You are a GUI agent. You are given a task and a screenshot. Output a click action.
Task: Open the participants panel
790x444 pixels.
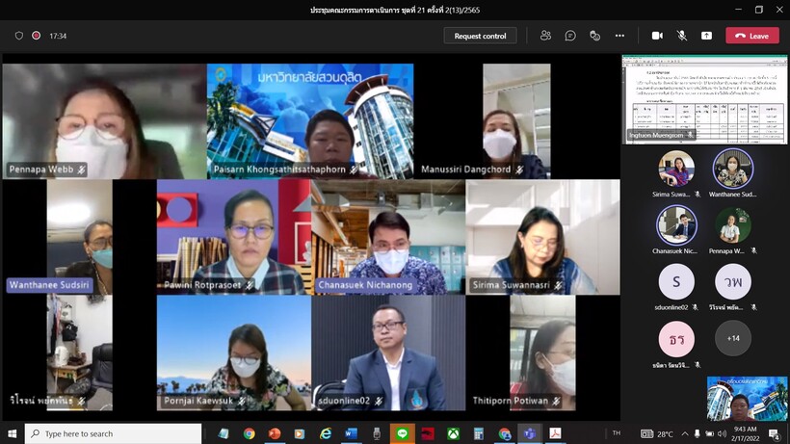(x=545, y=36)
